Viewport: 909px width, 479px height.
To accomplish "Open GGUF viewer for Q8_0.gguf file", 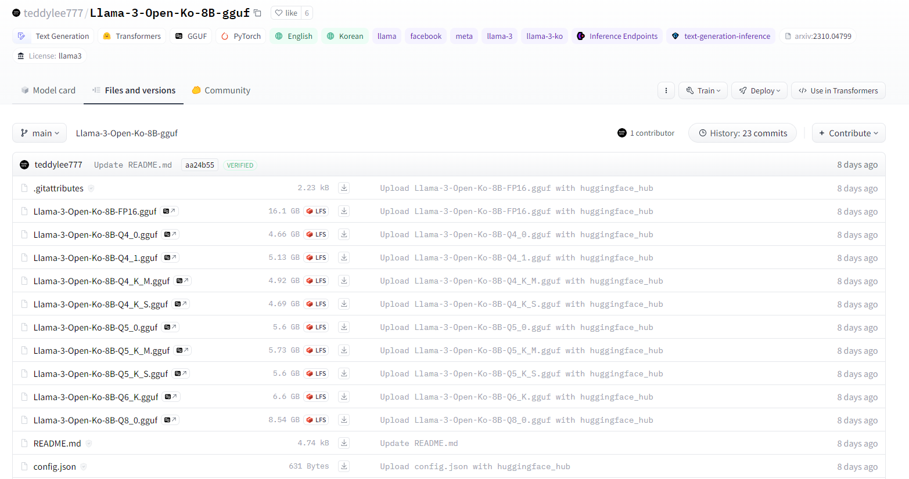I will (x=171, y=420).
